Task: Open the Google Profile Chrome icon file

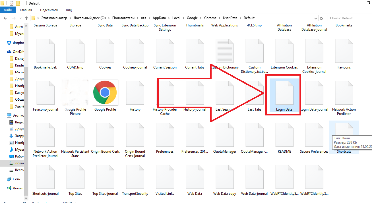Action: pyautogui.click(x=105, y=92)
